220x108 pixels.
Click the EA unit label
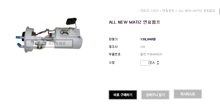[x=152, y=63]
